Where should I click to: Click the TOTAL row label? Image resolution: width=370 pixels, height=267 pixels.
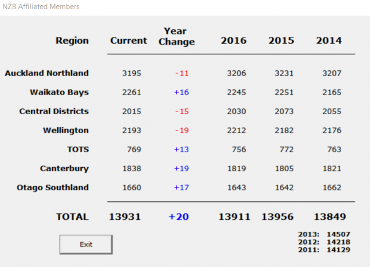click(72, 217)
